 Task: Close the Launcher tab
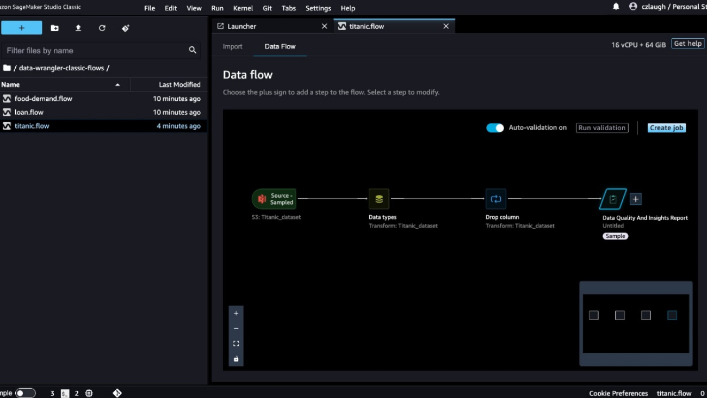point(325,26)
